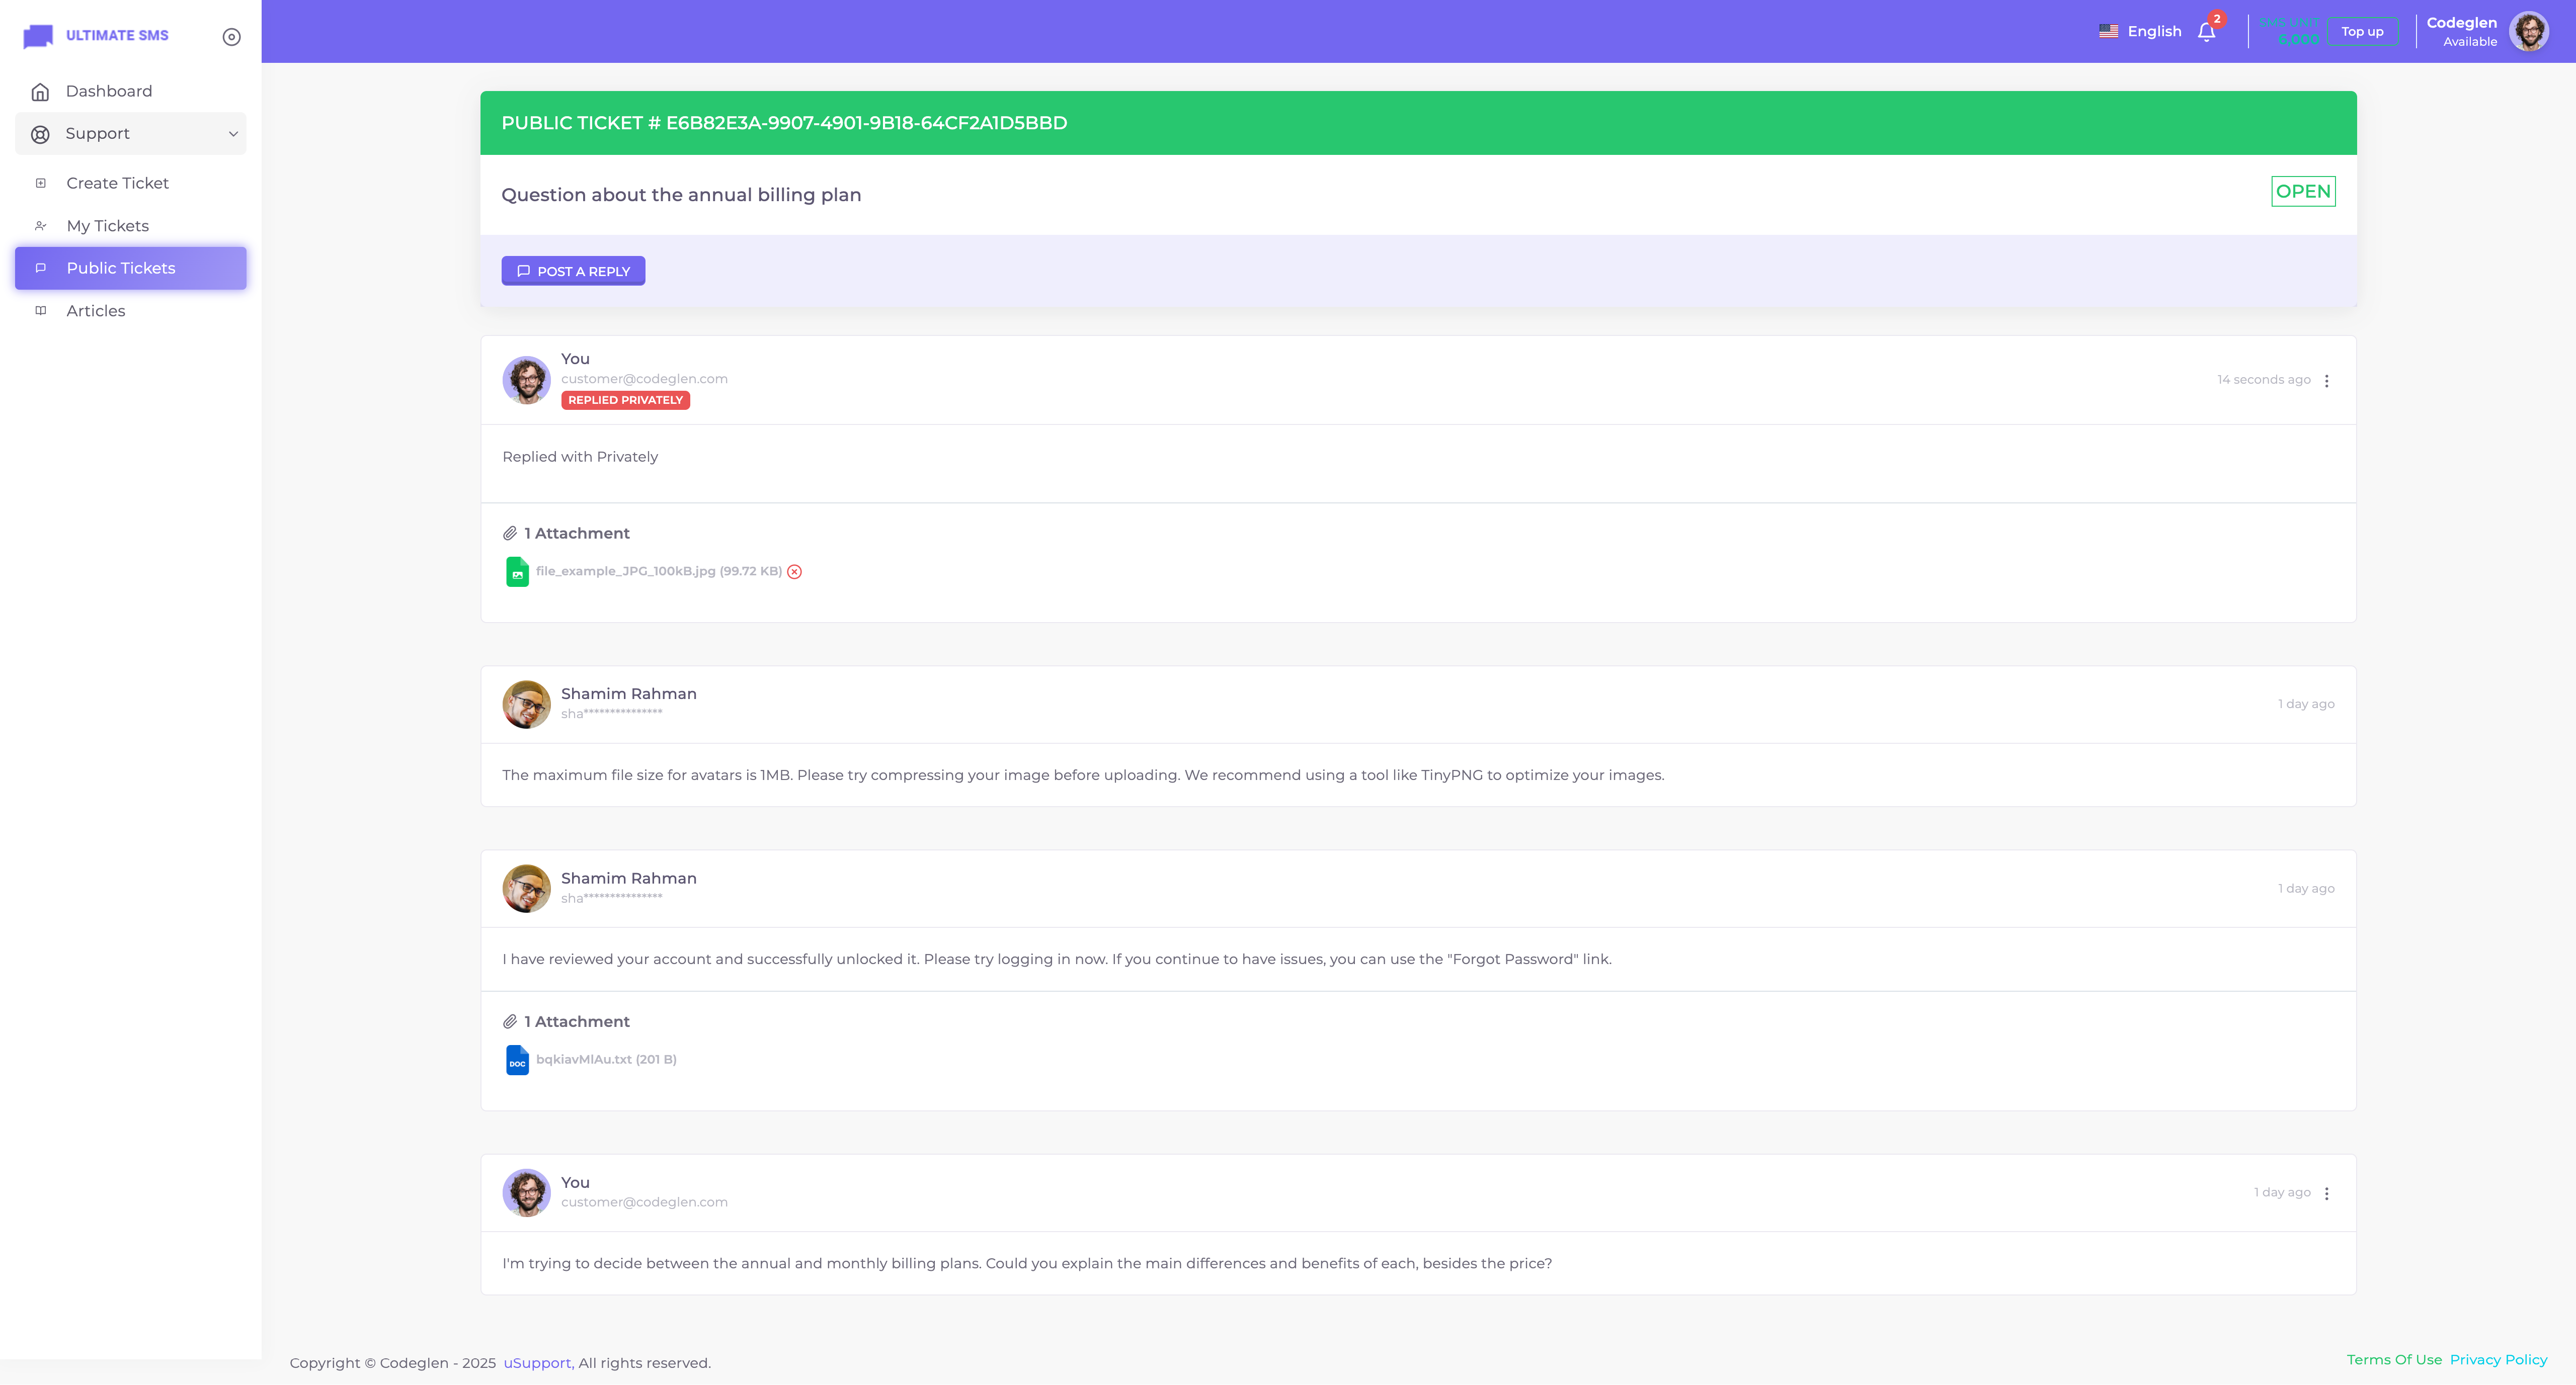This screenshot has height=1385, width=2576.
Task: Open the Codeglen profile avatar menu
Action: pos(2529,32)
